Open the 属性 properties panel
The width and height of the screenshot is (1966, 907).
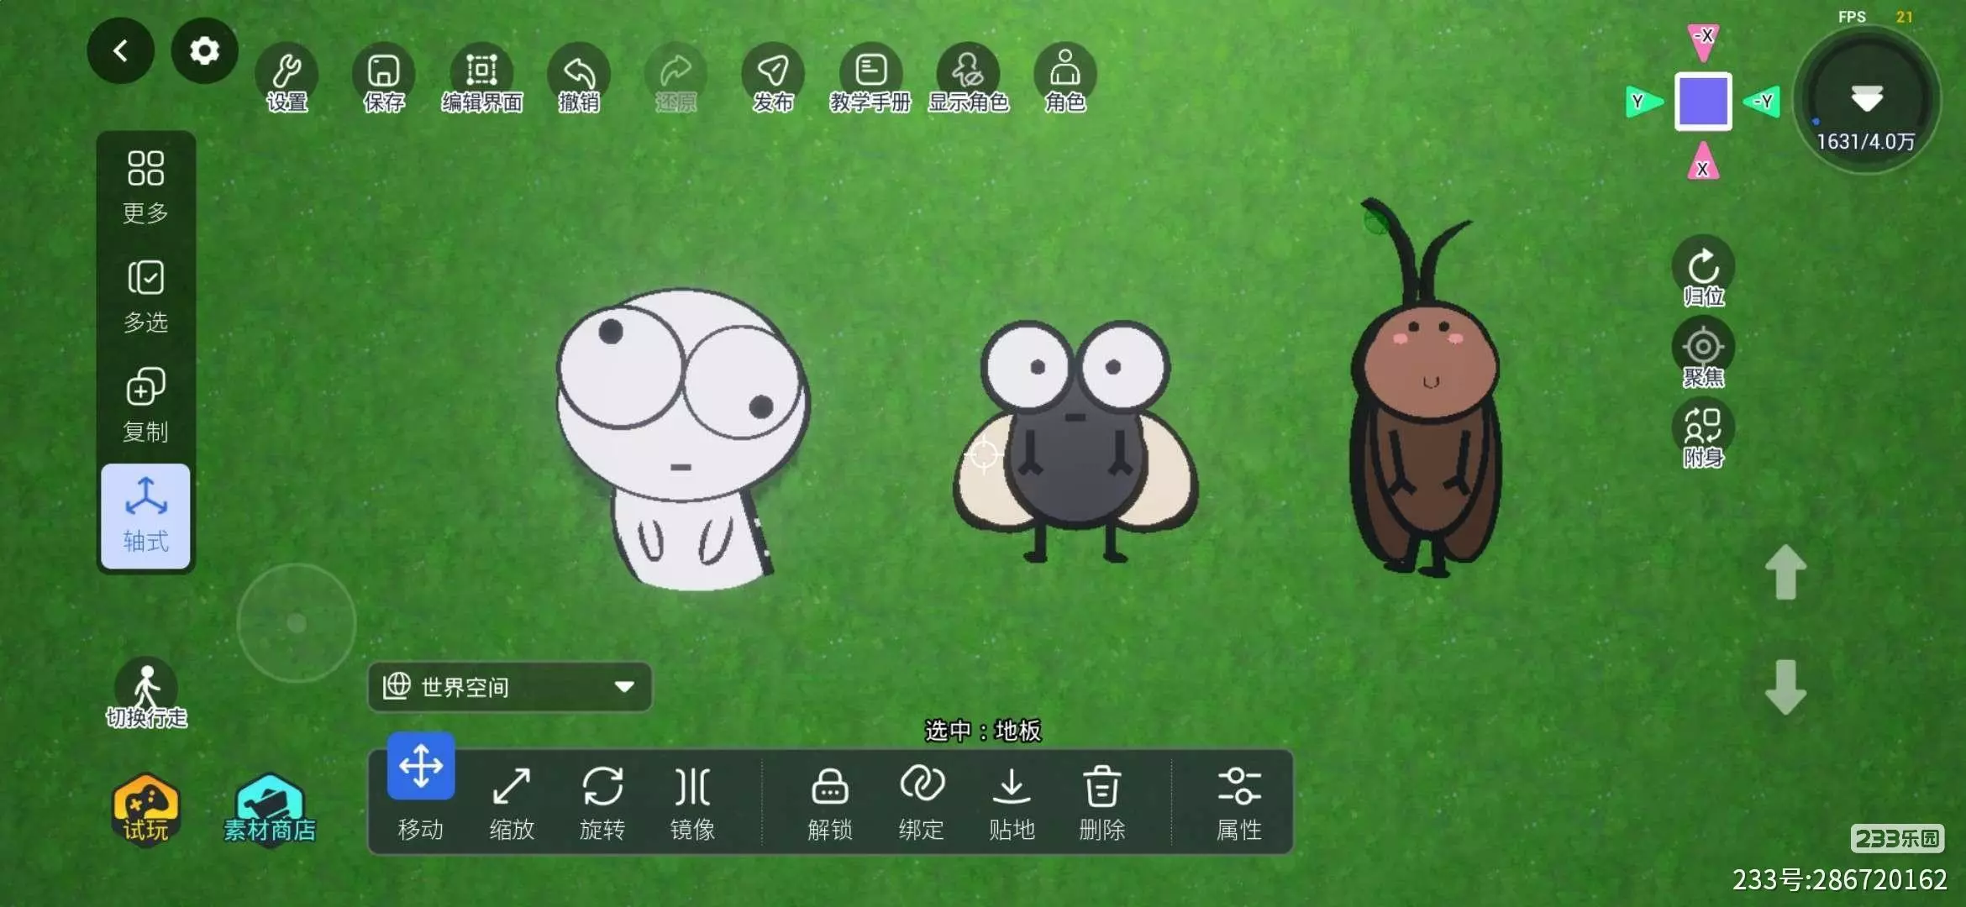coord(1239,803)
